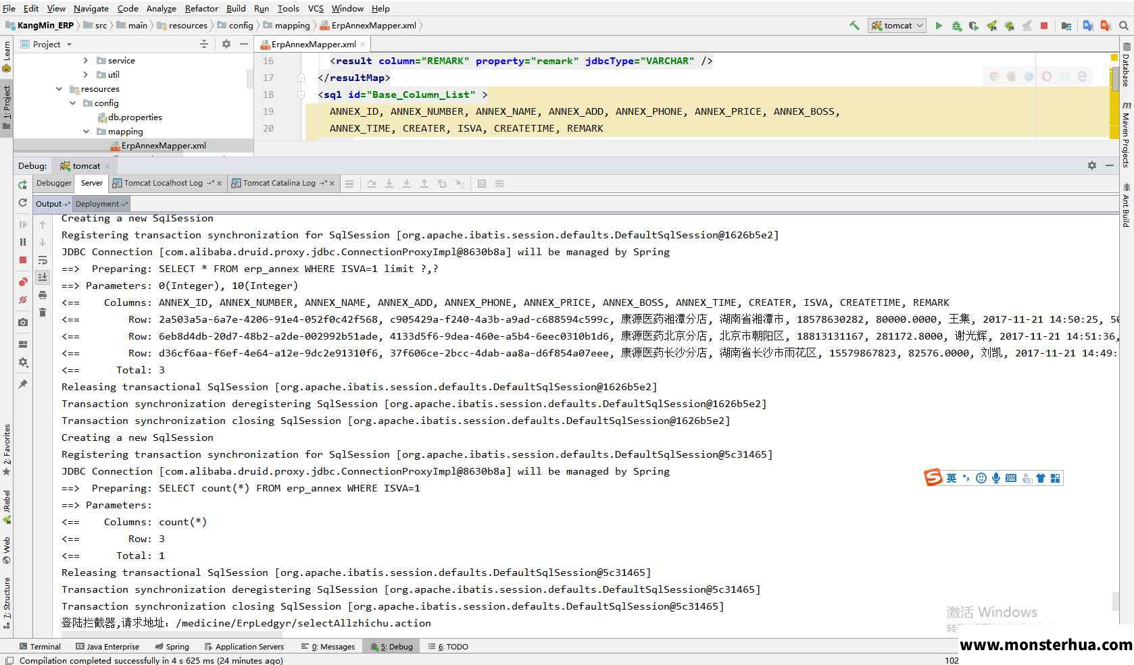
Task: Open Debug tool window gear at right
Action: 1092,165
